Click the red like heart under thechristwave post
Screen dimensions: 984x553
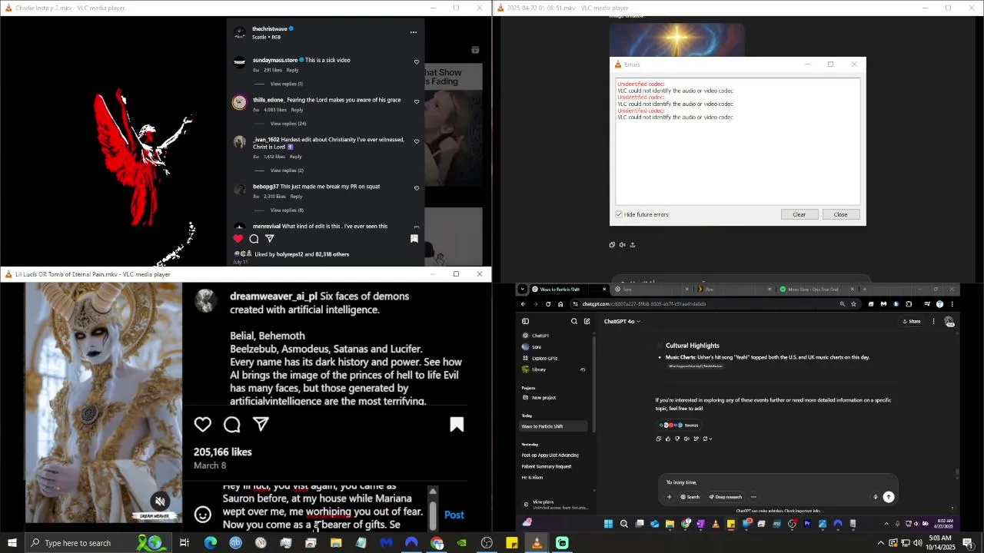click(x=238, y=238)
